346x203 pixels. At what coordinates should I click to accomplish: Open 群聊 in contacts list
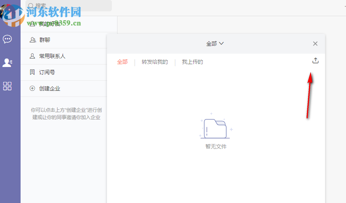pos(64,40)
